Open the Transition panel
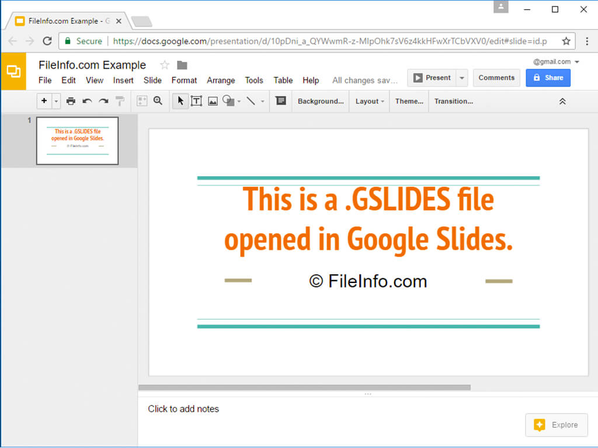This screenshot has width=598, height=448. point(453,101)
